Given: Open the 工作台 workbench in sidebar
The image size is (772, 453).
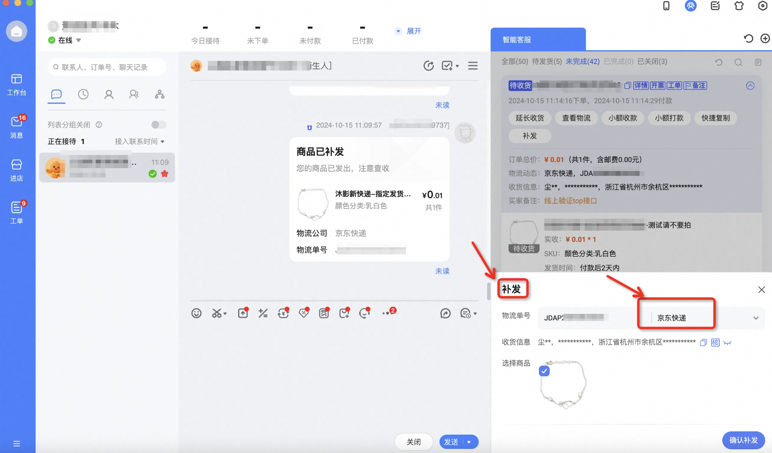Looking at the screenshot, I should tap(16, 84).
